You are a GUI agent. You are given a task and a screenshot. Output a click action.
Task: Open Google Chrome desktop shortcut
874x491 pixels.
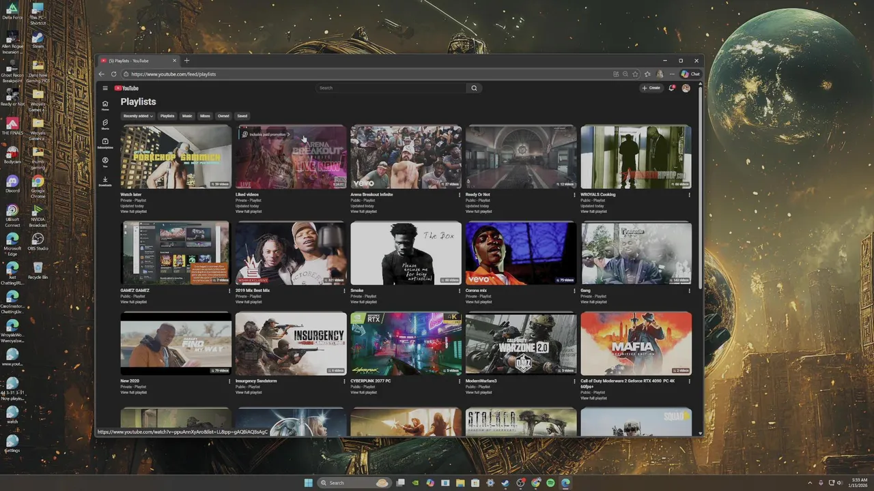point(38,185)
